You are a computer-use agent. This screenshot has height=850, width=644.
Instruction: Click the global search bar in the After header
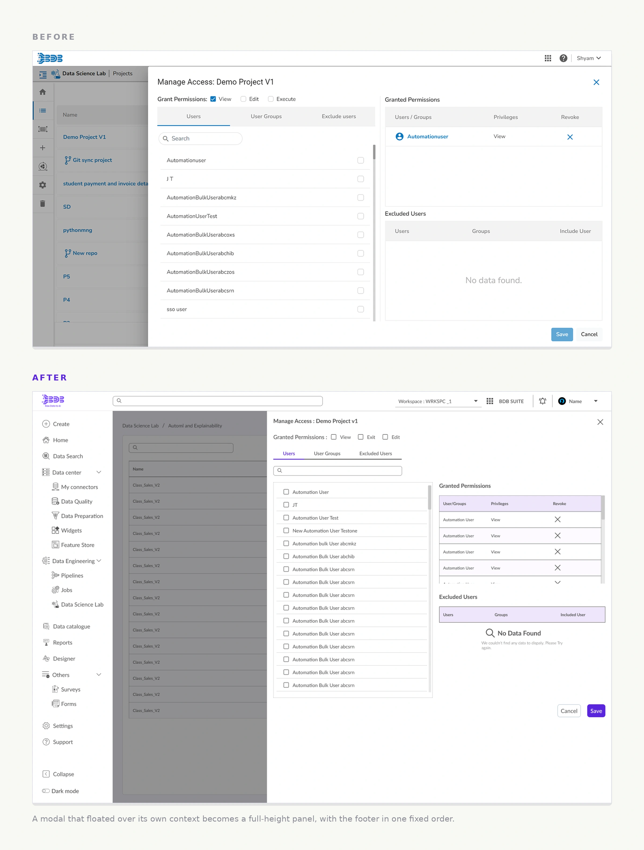[218, 401]
